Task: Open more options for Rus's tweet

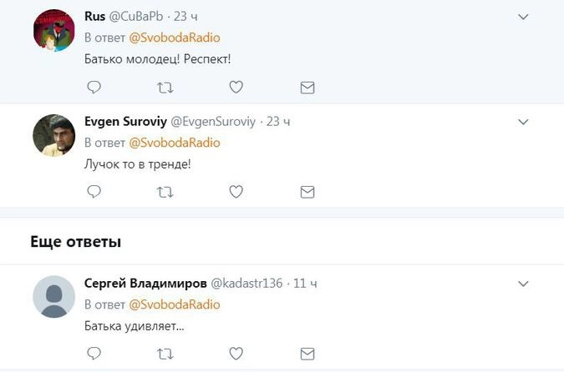Action: [524, 17]
